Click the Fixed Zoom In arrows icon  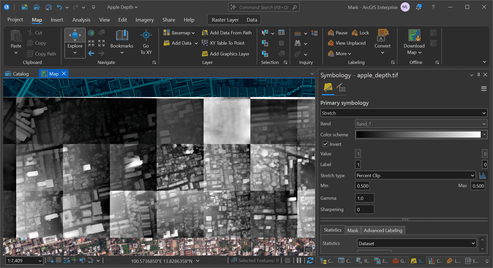click(x=91, y=43)
